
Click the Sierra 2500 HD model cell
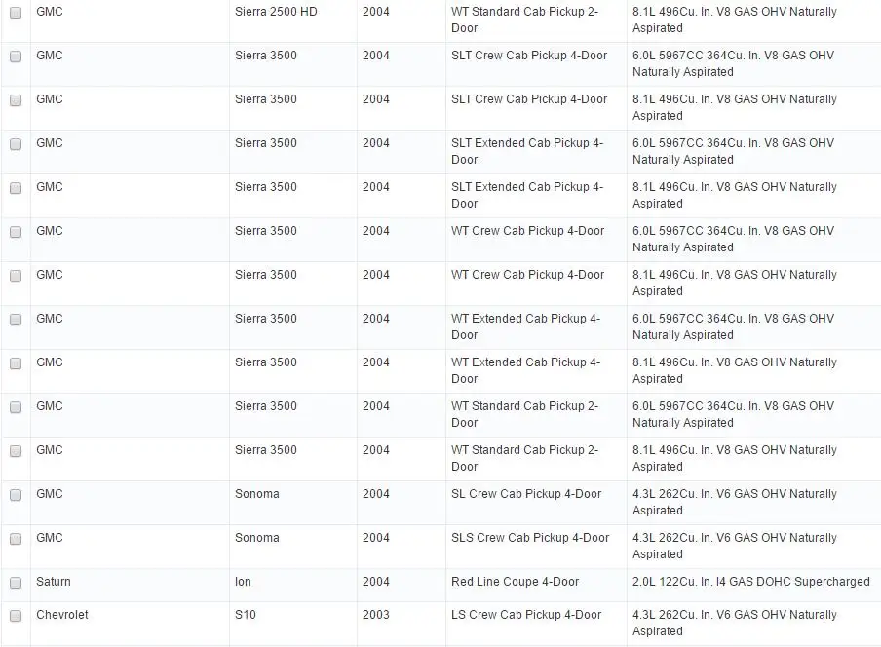coord(292,20)
